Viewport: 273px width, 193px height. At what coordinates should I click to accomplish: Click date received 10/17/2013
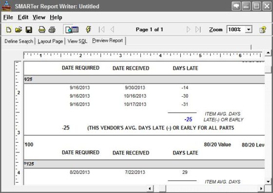tap(135, 105)
